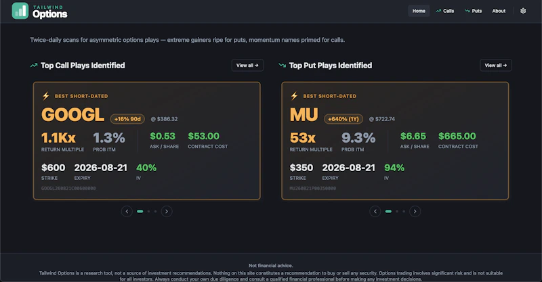Viewport: 542px width, 282px height.
Task: Open the About page
Action: tap(499, 11)
